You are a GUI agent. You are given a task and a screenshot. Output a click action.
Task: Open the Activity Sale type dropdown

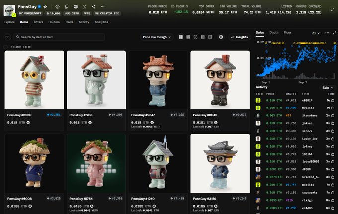tap(328, 88)
